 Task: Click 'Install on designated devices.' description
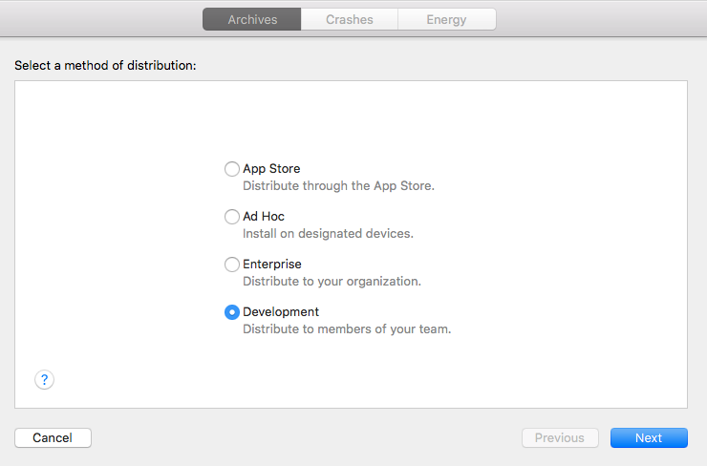[x=328, y=233]
